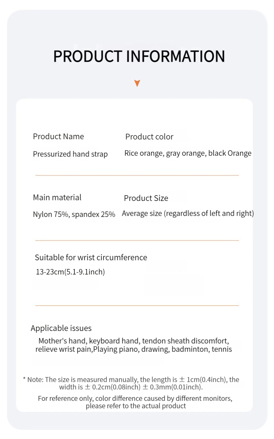Click the orange divider line below Product Name row
This screenshot has height=439, width=274.
(137, 175)
